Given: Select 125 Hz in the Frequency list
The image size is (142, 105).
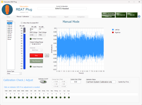Looking at the screenshot, I should tap(10, 34).
